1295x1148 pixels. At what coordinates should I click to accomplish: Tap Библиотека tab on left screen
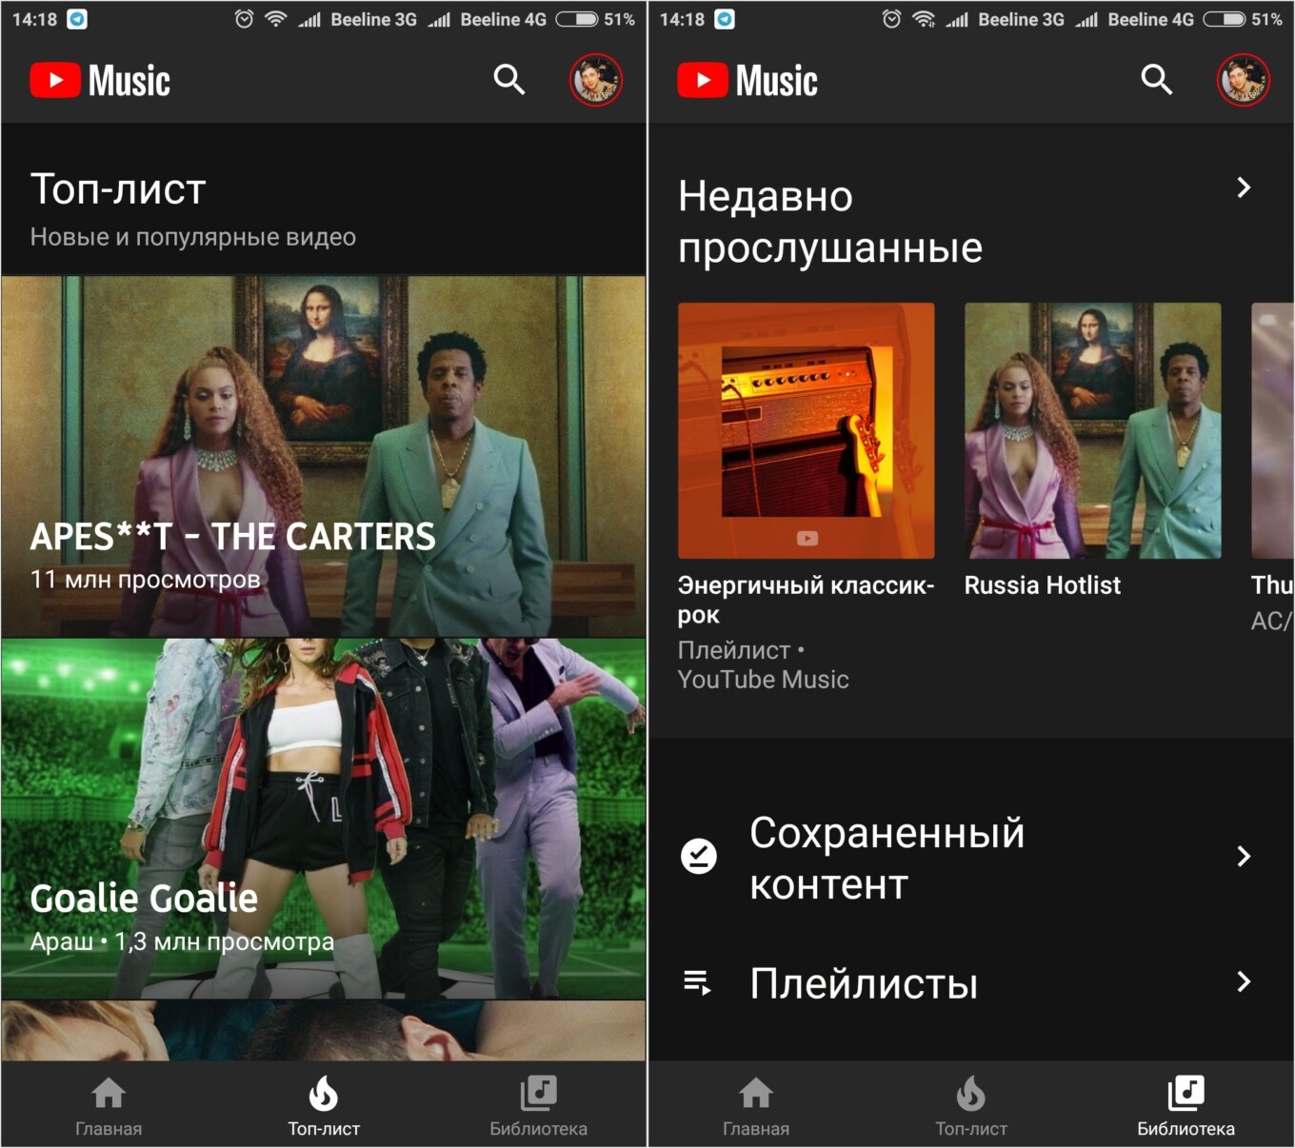(x=538, y=1107)
